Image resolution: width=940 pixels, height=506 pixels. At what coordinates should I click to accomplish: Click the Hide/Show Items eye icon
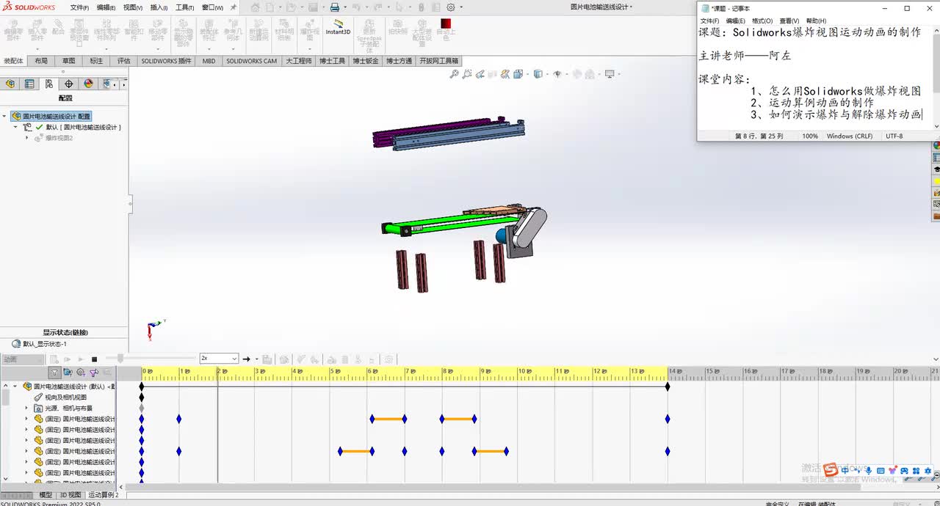[x=557, y=74]
